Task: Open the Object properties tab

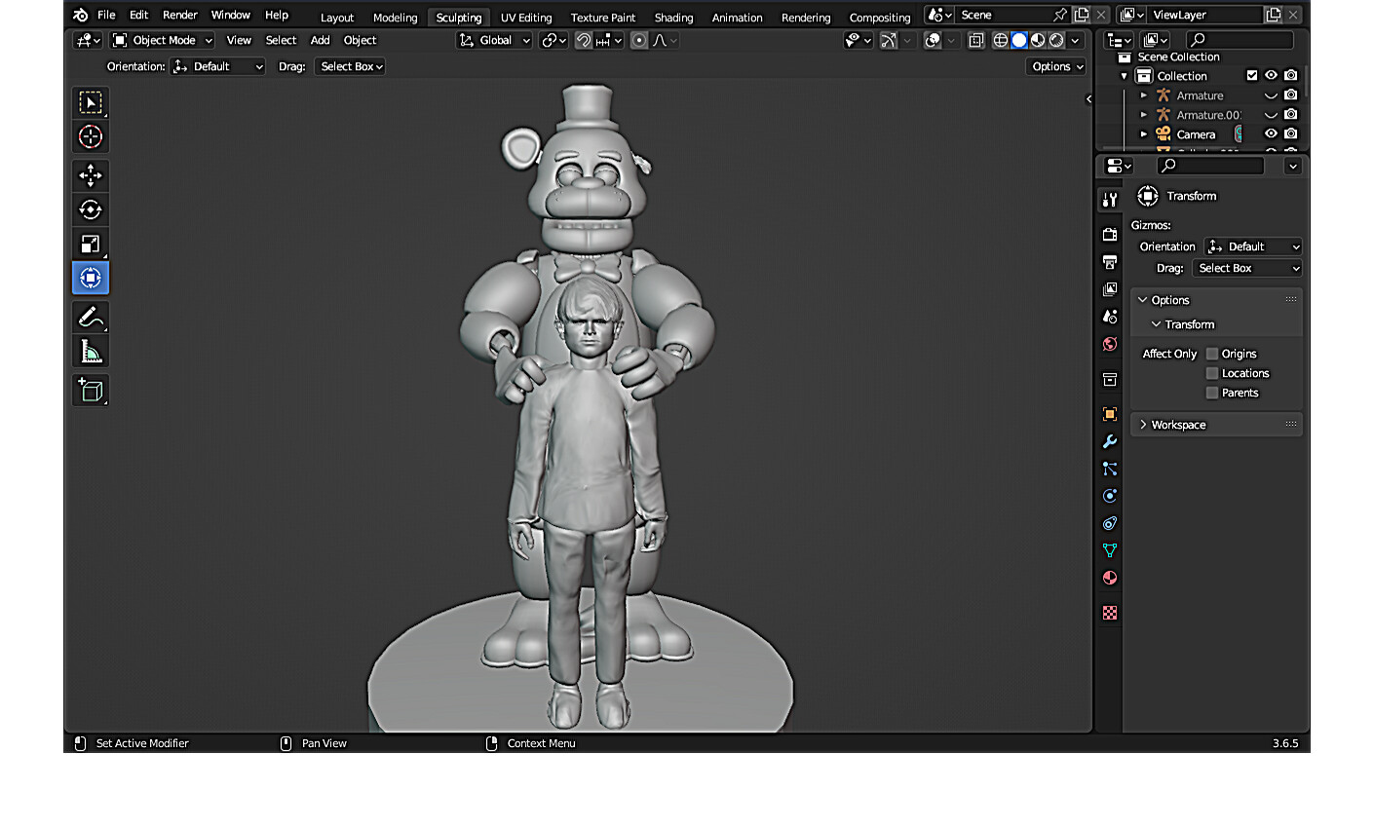Action: pyautogui.click(x=1110, y=414)
